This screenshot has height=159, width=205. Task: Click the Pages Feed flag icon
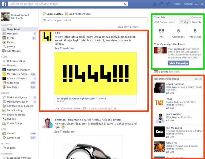coord(4,83)
